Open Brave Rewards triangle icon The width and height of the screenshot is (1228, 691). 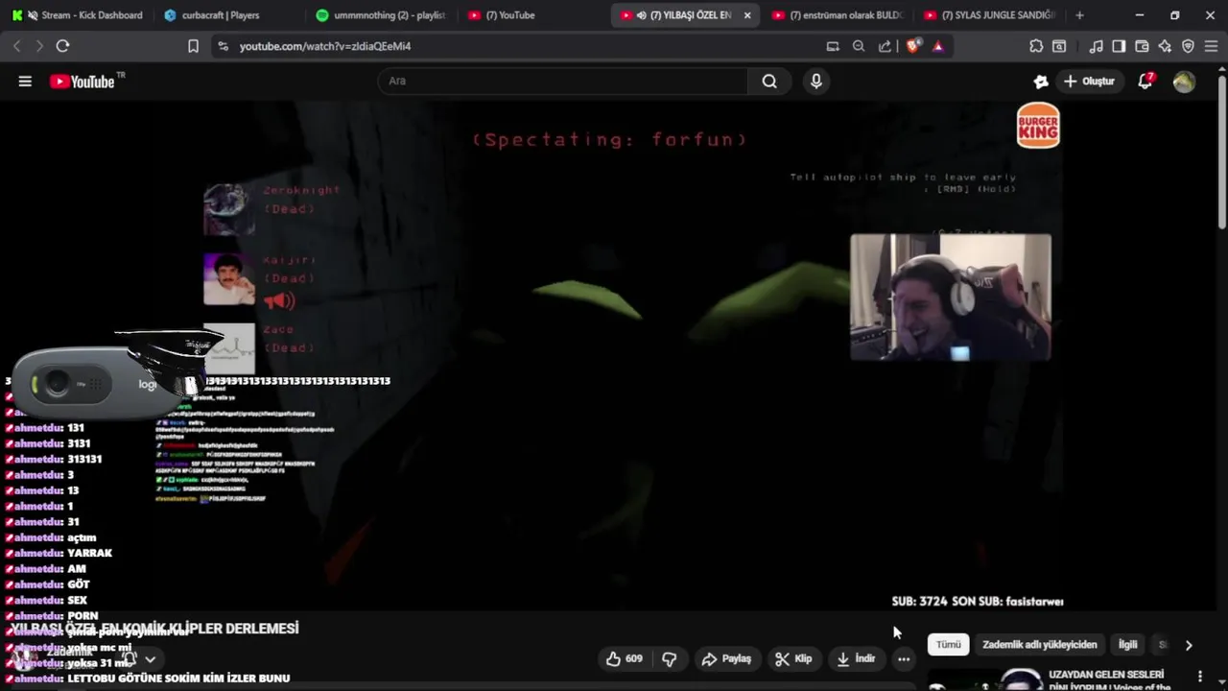[x=937, y=46]
